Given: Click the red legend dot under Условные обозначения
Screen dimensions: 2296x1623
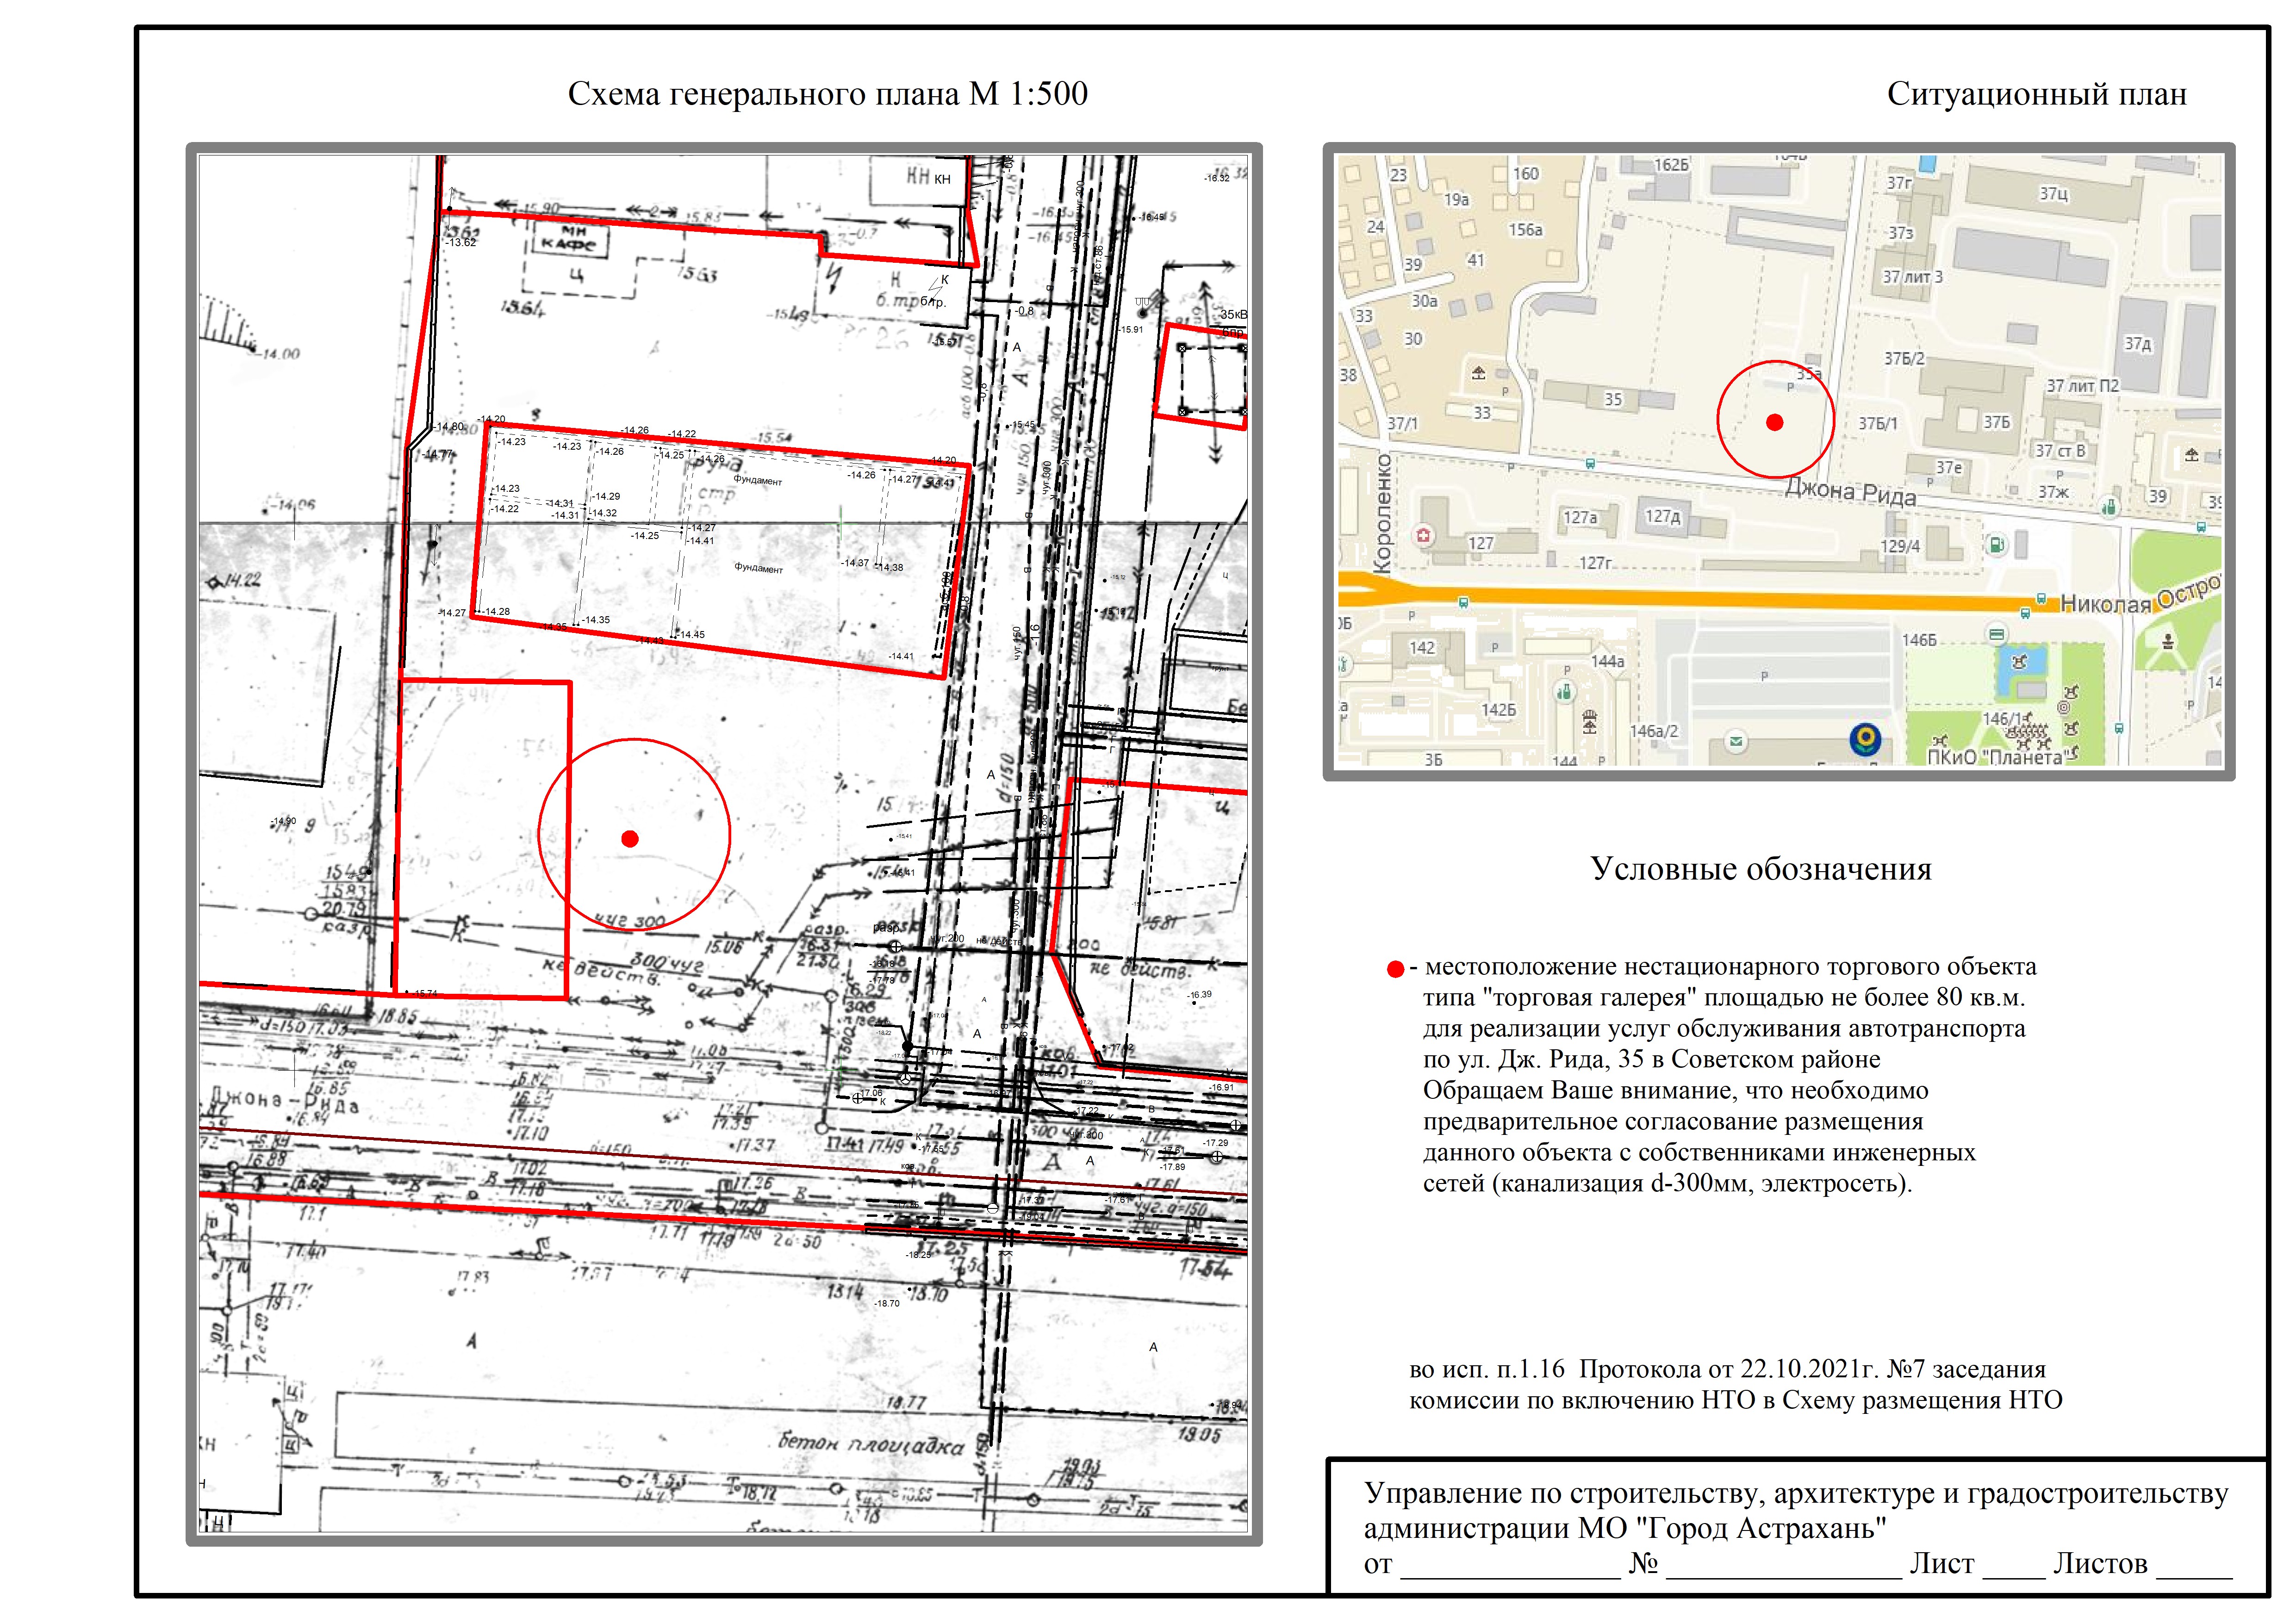Looking at the screenshot, I should point(1395,969).
